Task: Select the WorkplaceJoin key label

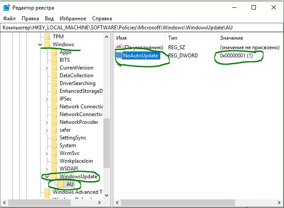Action: 76,161
